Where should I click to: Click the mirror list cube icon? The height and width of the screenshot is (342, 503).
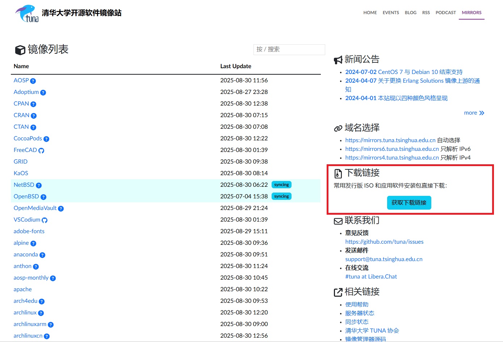pos(20,50)
